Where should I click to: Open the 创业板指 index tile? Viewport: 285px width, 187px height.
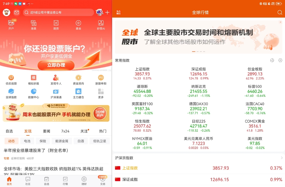255,73
